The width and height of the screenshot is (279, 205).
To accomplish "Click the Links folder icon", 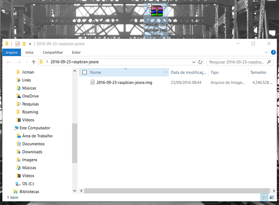I will (x=18, y=80).
